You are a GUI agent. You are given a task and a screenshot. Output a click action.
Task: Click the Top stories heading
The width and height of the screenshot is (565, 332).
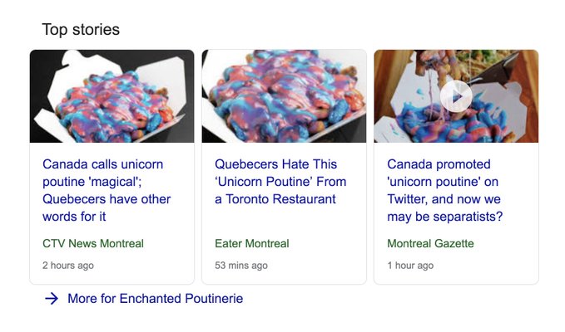click(81, 30)
